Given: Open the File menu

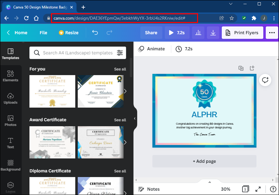Looking at the screenshot, I should pos(43,32).
